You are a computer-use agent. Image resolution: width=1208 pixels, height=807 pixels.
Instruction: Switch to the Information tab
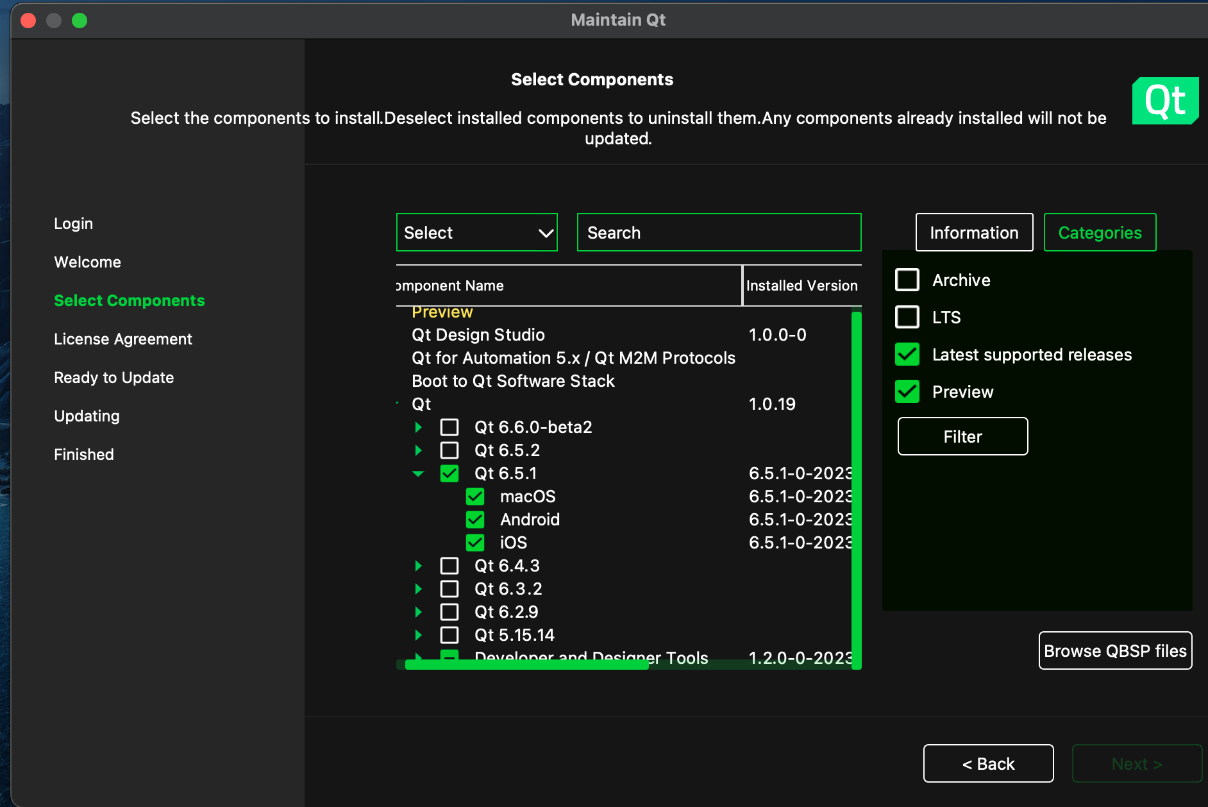tap(974, 232)
